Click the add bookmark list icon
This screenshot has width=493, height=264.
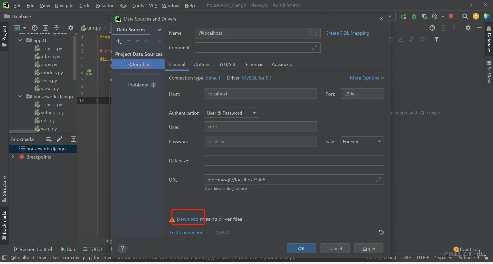[49, 139]
